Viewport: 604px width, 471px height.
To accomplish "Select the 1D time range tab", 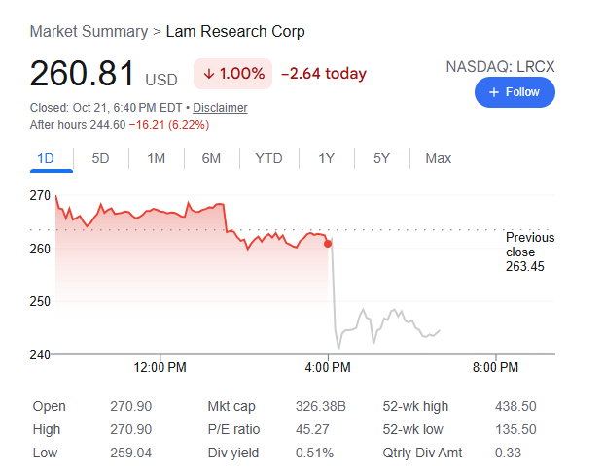I will click(x=46, y=158).
